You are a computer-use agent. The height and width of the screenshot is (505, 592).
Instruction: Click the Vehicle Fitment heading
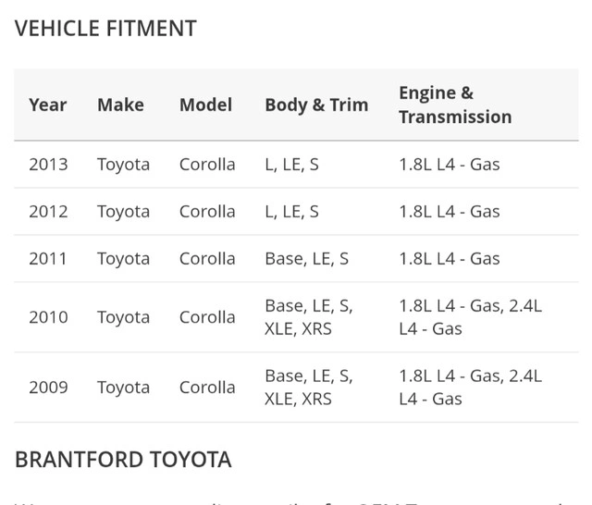pos(105,29)
